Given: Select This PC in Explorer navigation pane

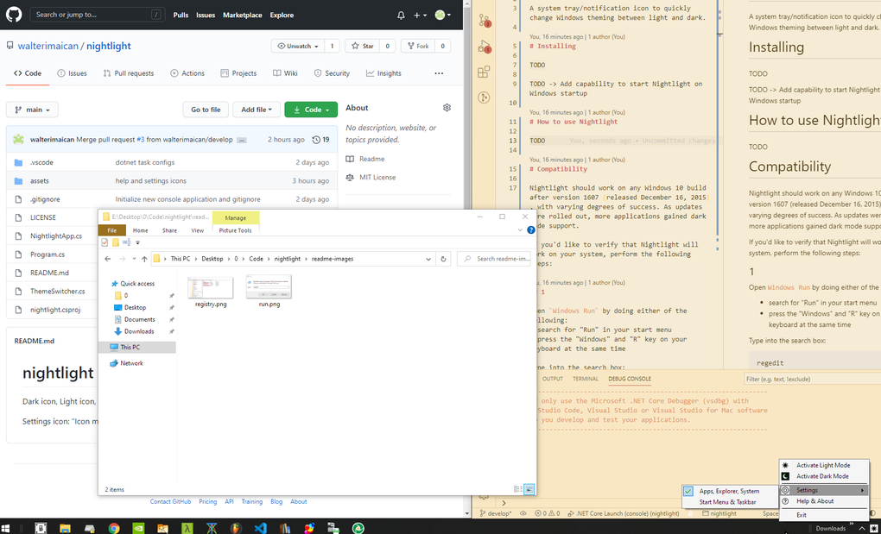Looking at the screenshot, I should [x=137, y=347].
